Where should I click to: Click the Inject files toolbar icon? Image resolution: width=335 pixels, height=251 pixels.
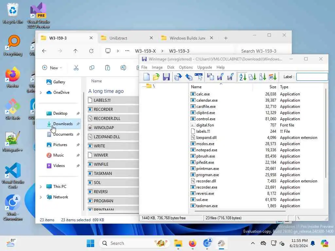click(x=178, y=77)
